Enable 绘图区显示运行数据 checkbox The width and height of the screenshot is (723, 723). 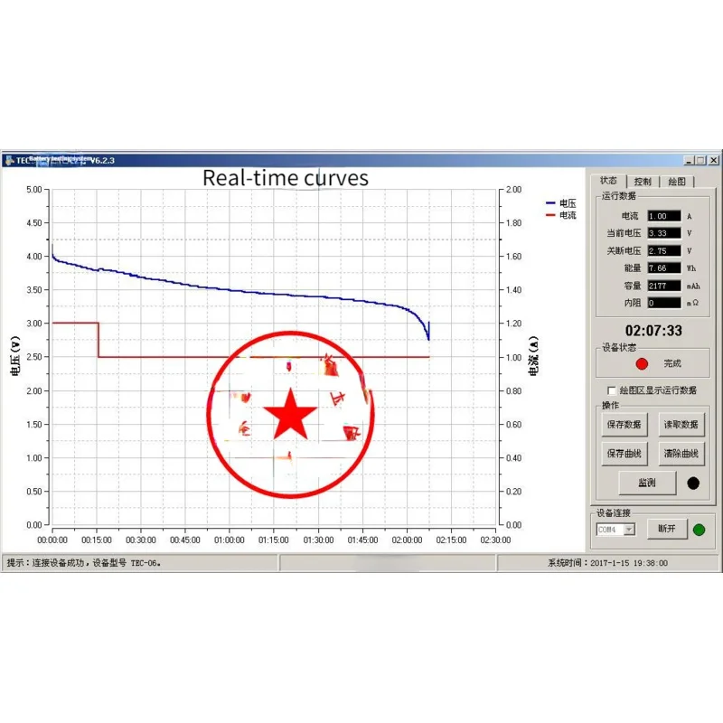pyautogui.click(x=612, y=390)
